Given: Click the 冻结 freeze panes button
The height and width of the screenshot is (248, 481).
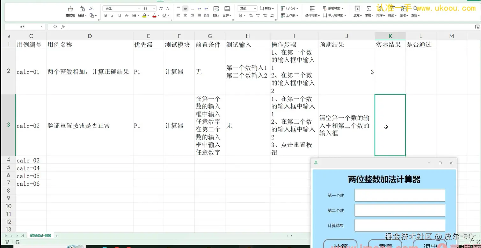Looking at the screenshot, I should [x=404, y=11].
